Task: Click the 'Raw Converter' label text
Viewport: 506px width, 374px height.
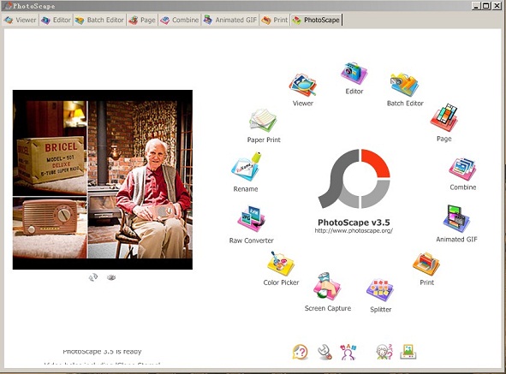Action: (x=252, y=240)
